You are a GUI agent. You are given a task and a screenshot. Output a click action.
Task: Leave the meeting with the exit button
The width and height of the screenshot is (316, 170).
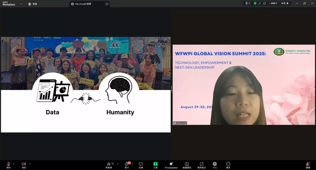pos(308,165)
